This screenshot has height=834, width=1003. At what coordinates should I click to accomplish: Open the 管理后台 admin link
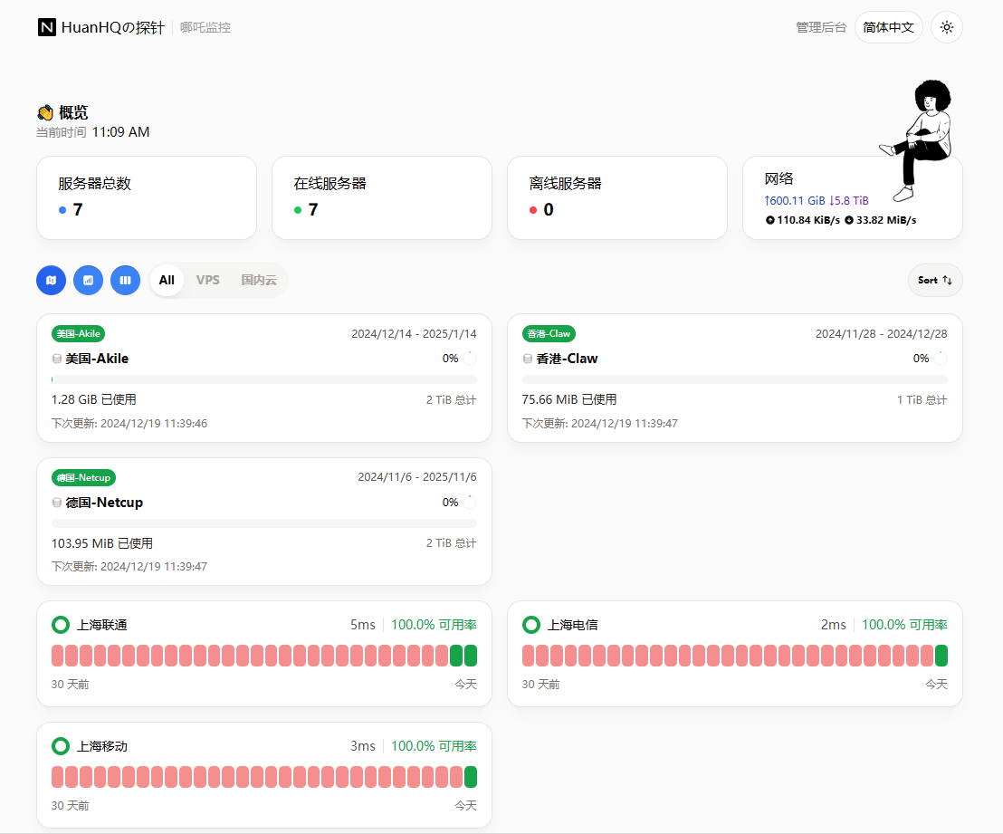click(x=821, y=27)
